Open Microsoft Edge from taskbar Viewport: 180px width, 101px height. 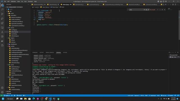[34, 99]
